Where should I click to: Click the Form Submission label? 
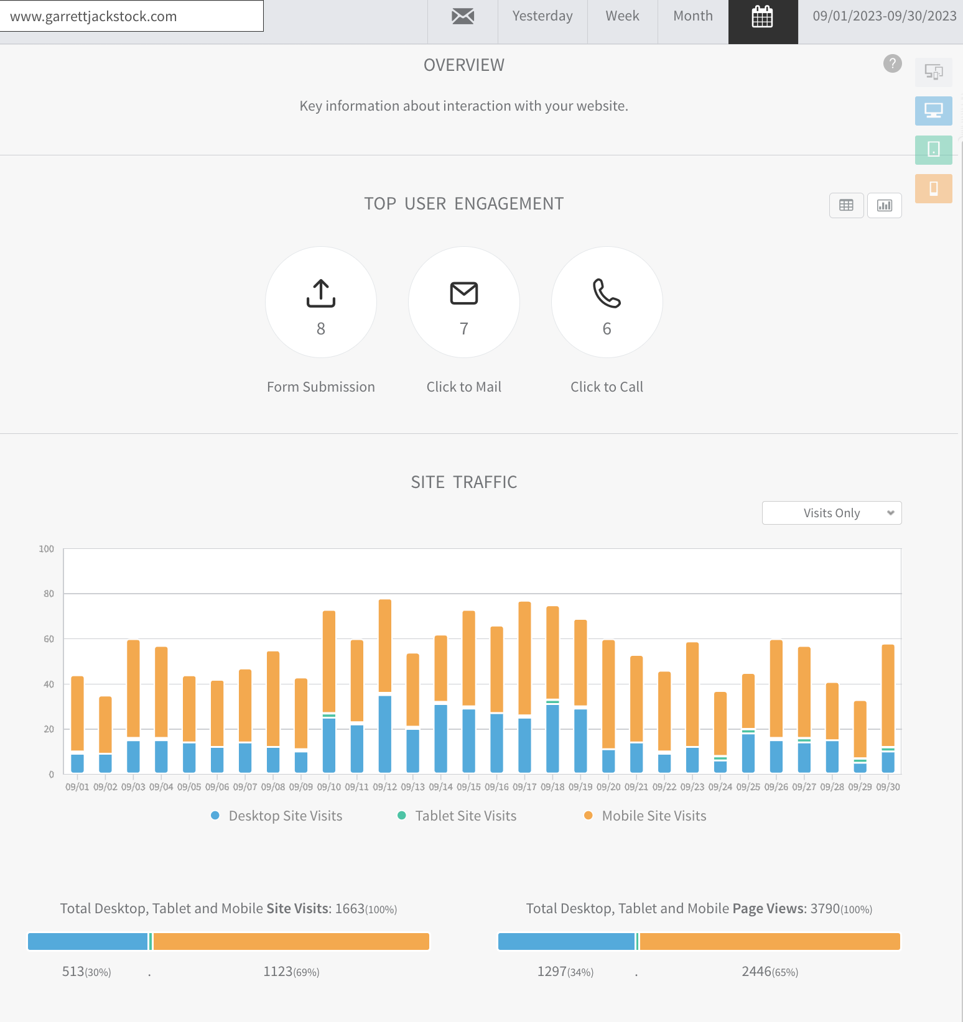coord(321,387)
